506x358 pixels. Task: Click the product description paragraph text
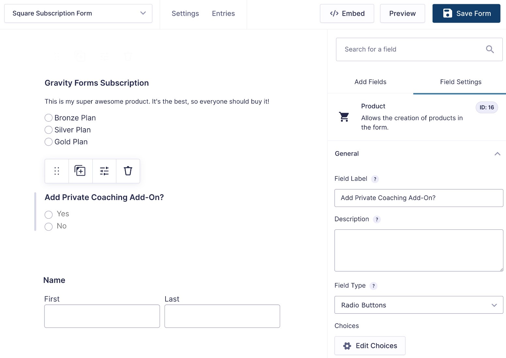pos(157,101)
